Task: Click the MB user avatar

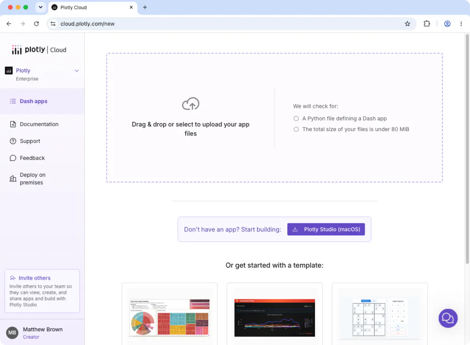Action: click(x=12, y=333)
